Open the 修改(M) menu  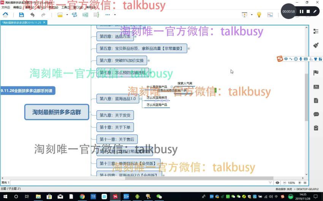point(53,8)
